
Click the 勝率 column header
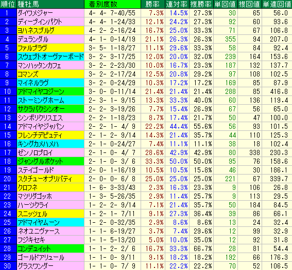(153, 4)
